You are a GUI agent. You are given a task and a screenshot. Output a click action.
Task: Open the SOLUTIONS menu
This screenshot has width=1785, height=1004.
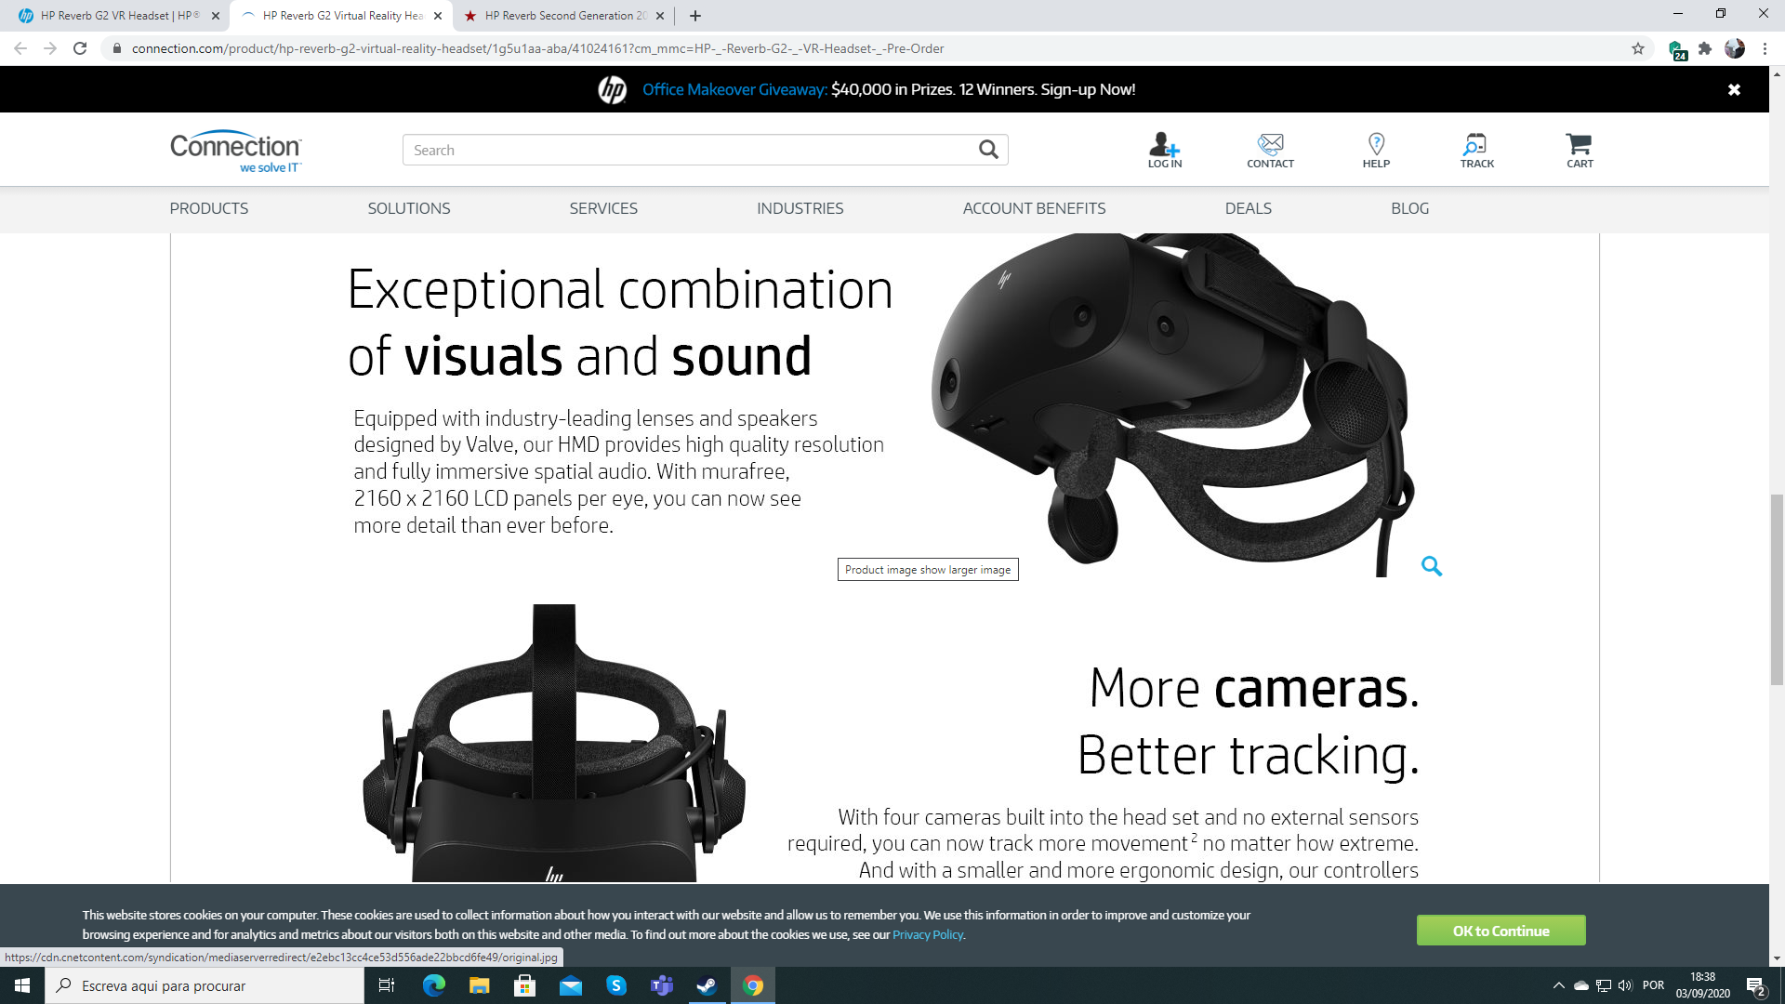point(409,208)
